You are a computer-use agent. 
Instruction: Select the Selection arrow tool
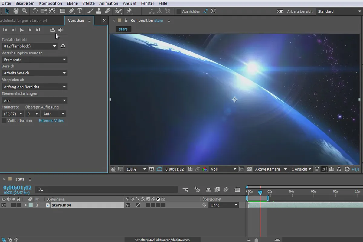tap(7, 11)
